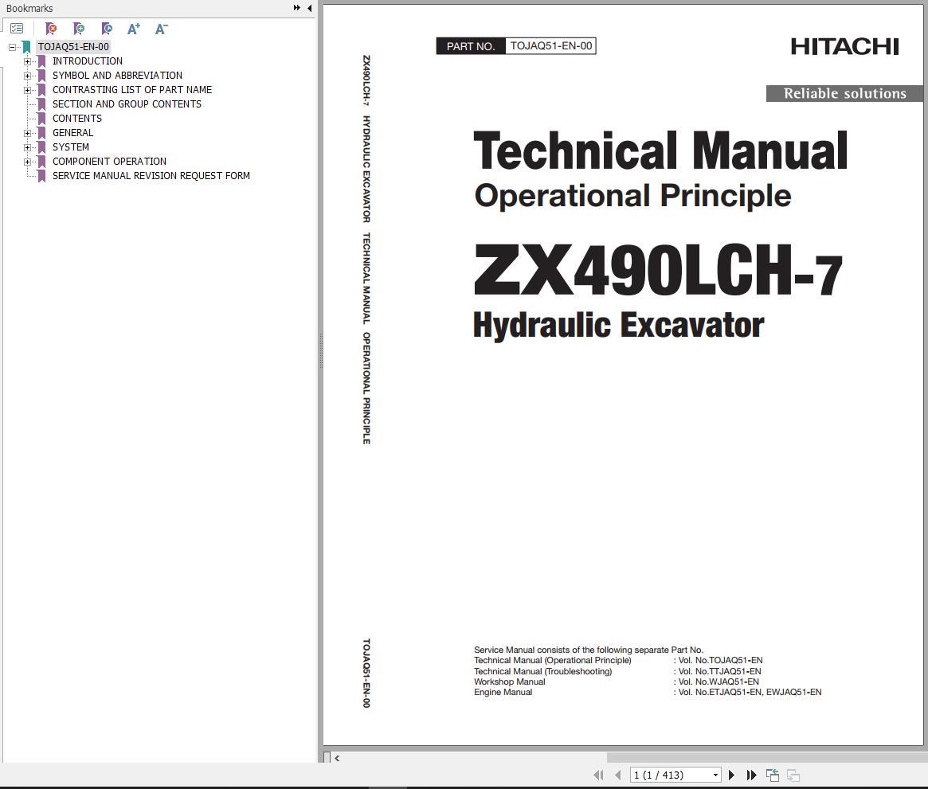Click the add new bookmark icon
Image resolution: width=928 pixels, height=789 pixels.
(x=79, y=29)
